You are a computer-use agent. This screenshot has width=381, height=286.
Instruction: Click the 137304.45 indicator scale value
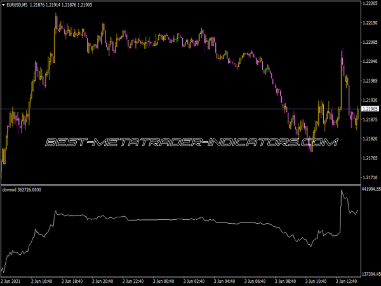click(x=370, y=272)
